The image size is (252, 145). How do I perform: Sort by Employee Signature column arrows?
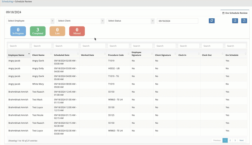(152, 54)
